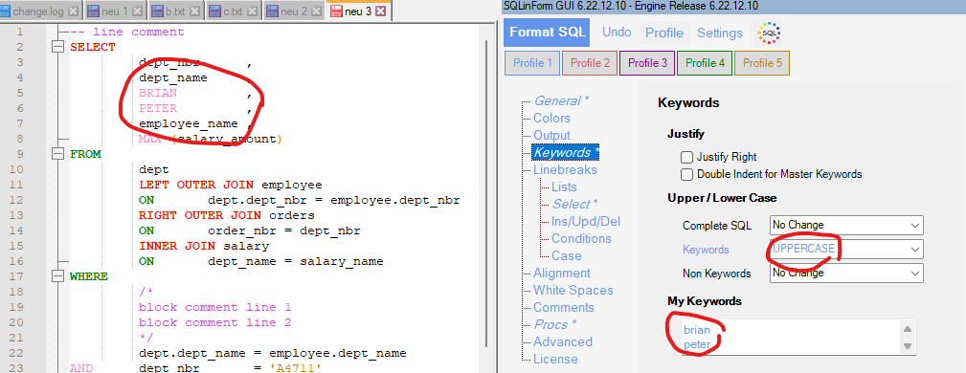Enable Justify Right checkbox
Image resolution: width=966 pixels, height=373 pixels.
point(686,157)
